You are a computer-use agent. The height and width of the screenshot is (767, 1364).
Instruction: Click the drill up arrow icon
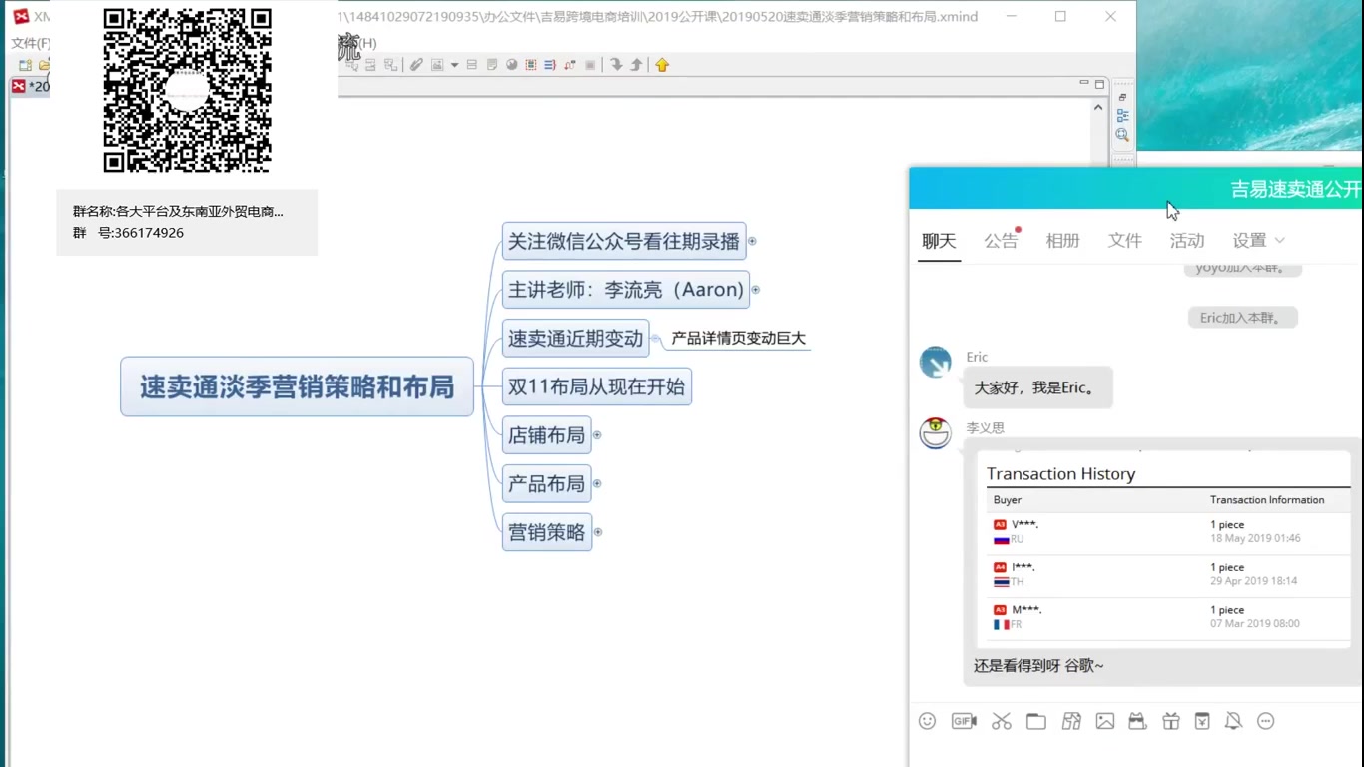click(x=636, y=65)
